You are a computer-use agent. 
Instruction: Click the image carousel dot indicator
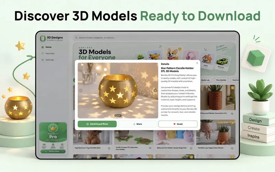(x=118, y=116)
